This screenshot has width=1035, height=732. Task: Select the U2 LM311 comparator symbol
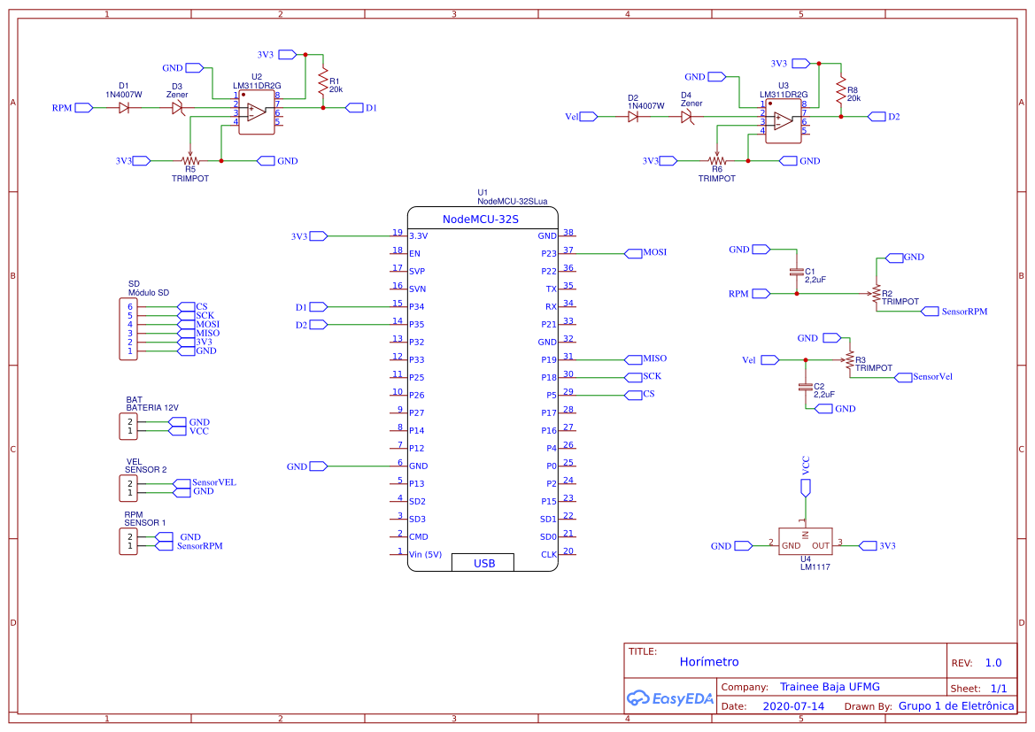[257, 112]
